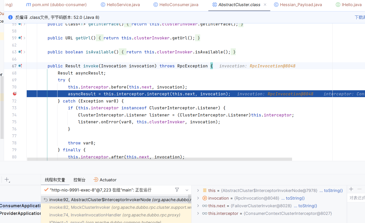Close the AbstractCluster.class tab
Image resolution: width=365 pixels, height=223 pixels.
(265, 5)
